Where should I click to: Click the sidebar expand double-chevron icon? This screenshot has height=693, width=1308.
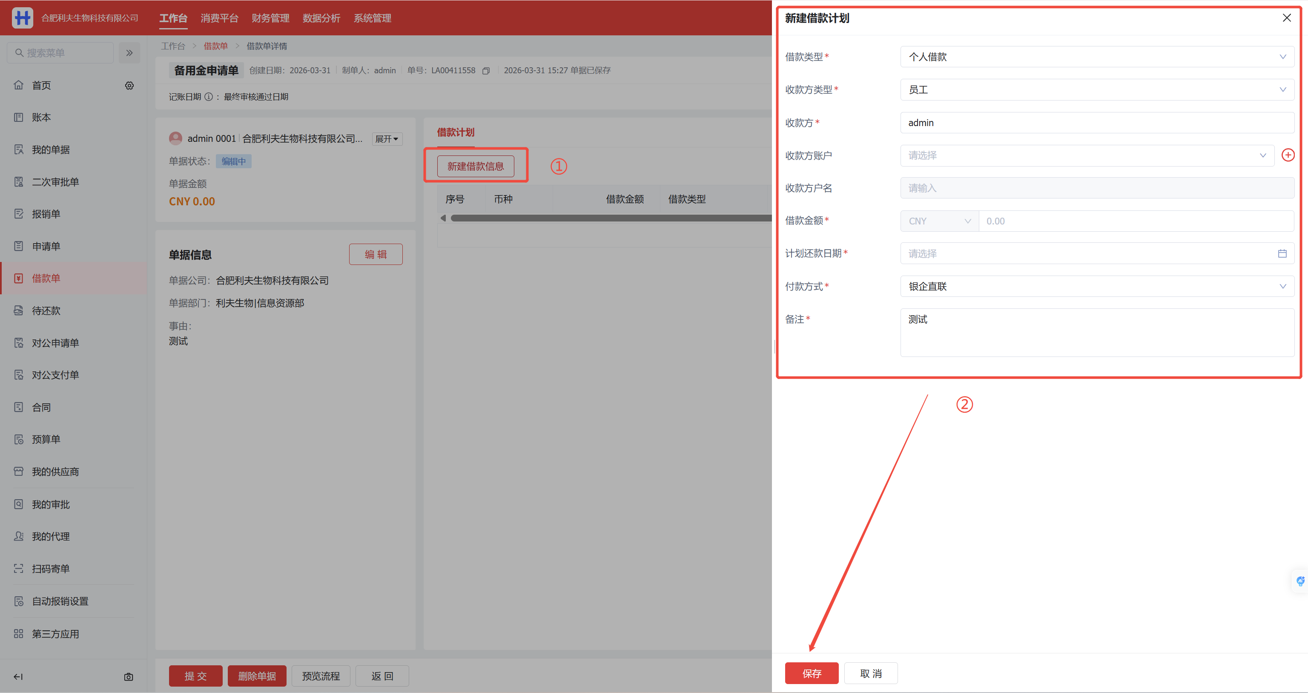pos(129,53)
